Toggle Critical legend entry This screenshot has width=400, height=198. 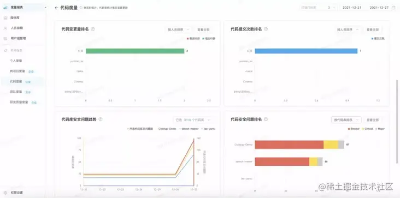pos(367,129)
